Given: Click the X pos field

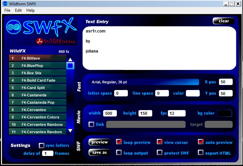Looking at the screenshot, I should pos(226,82).
